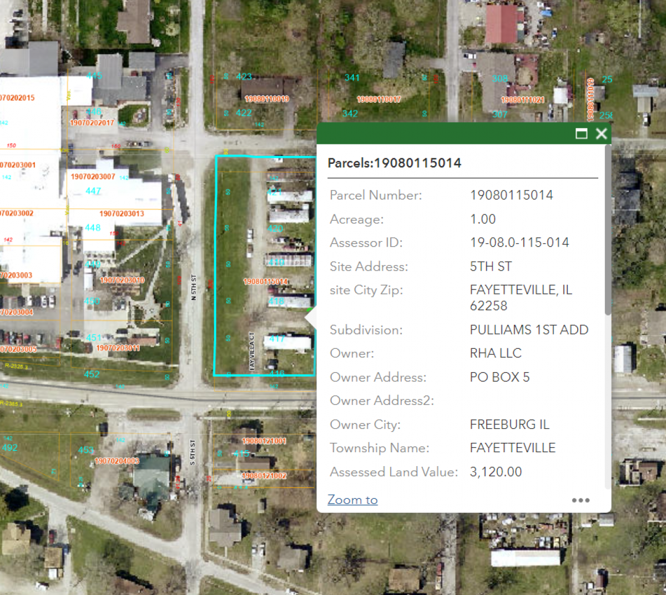Click the Zoom to link
The width and height of the screenshot is (666, 595).
coord(352,499)
